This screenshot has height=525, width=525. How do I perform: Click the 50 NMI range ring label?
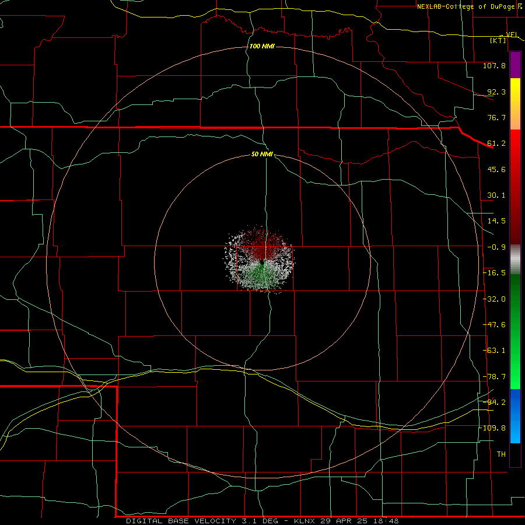click(x=262, y=155)
